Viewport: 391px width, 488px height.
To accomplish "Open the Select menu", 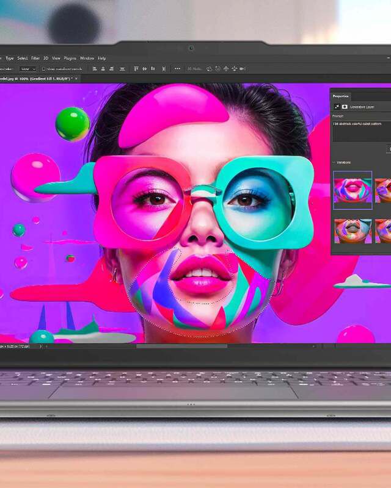I will 23,58.
